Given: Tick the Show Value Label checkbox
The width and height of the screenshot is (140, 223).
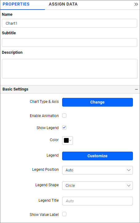Looking at the screenshot, I should [x=64, y=214].
